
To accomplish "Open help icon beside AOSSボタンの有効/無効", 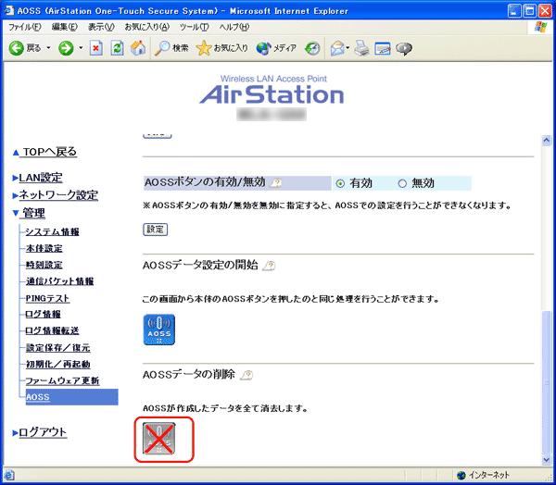I will click(275, 182).
